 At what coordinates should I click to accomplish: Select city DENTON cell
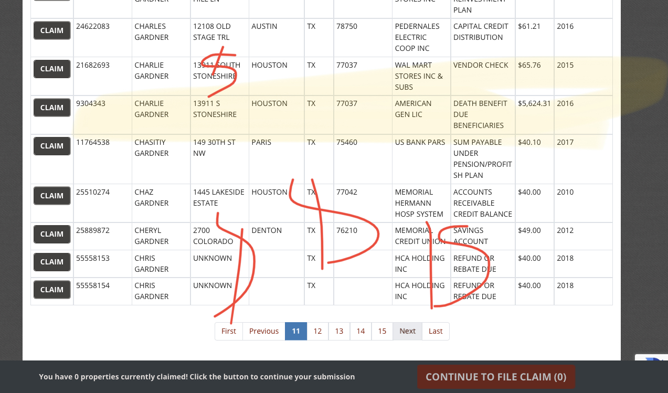tap(277, 236)
